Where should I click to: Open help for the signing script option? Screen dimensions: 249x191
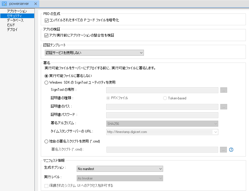pos(231,149)
